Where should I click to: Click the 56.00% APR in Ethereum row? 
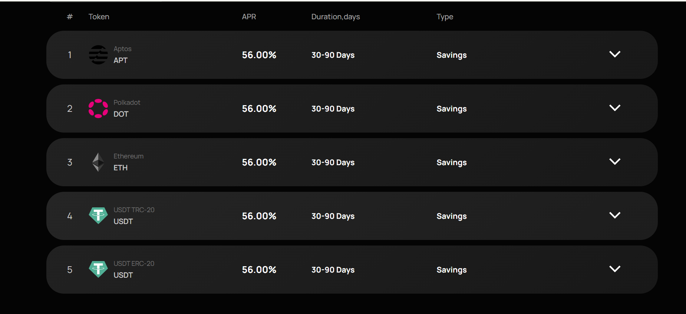pyautogui.click(x=259, y=162)
